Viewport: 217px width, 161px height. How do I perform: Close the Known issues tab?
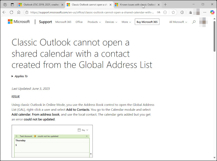point(159,5)
